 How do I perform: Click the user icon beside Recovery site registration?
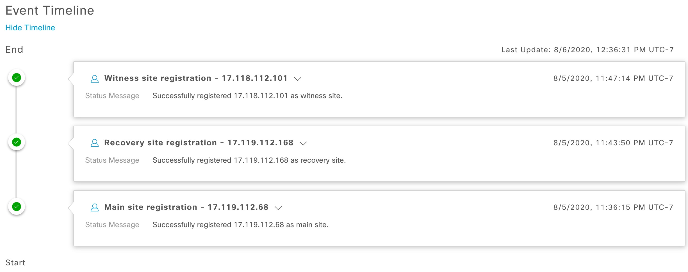click(95, 143)
